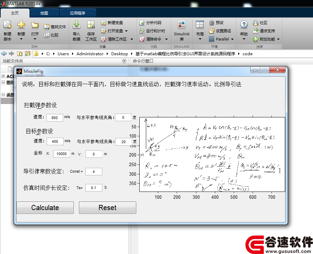The image size is (313, 254).
Task: Click the Compare files icon
Action: tap(47, 35)
